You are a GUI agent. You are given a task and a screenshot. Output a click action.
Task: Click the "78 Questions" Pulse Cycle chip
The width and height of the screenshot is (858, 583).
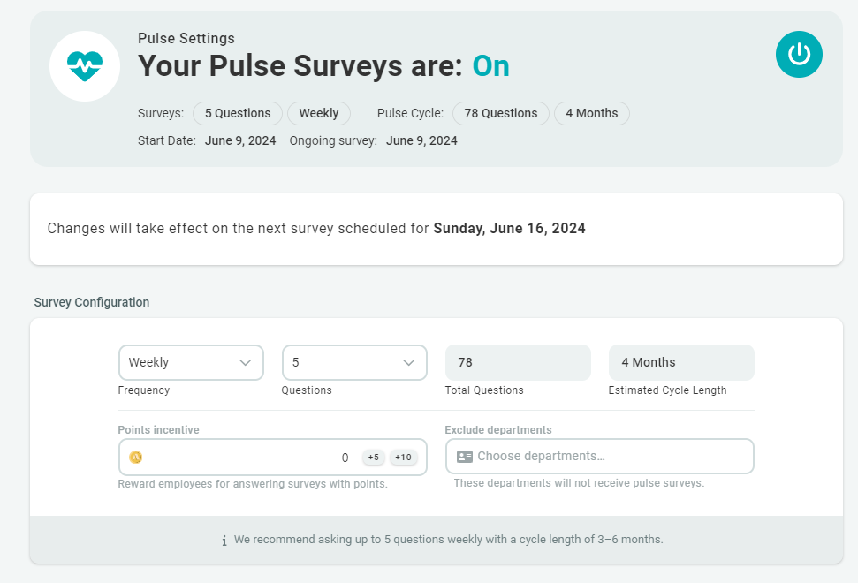tap(500, 113)
